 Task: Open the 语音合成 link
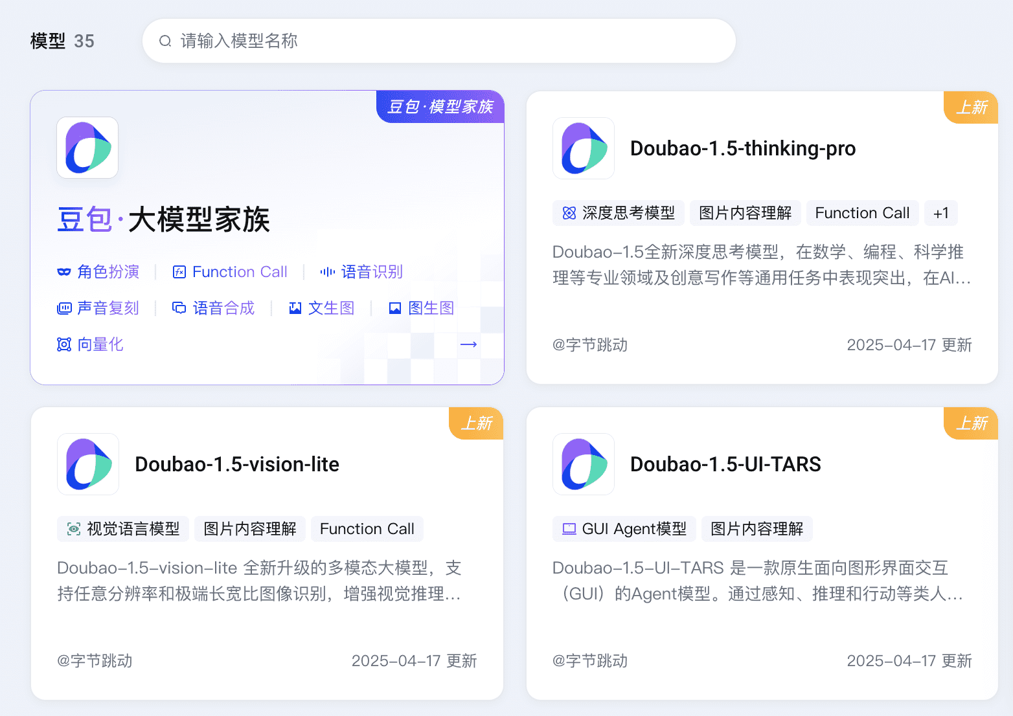tap(223, 308)
